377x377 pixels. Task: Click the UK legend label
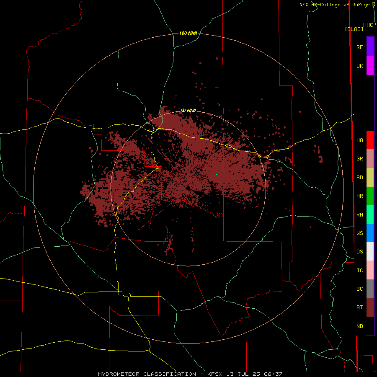[x=359, y=66]
